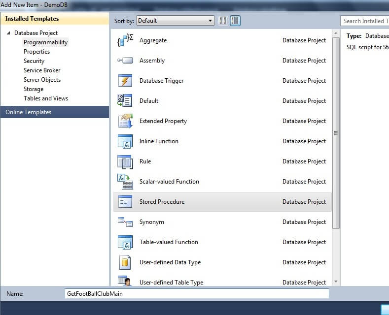Open the Online Templates section
389x315 pixels.
tap(55, 112)
